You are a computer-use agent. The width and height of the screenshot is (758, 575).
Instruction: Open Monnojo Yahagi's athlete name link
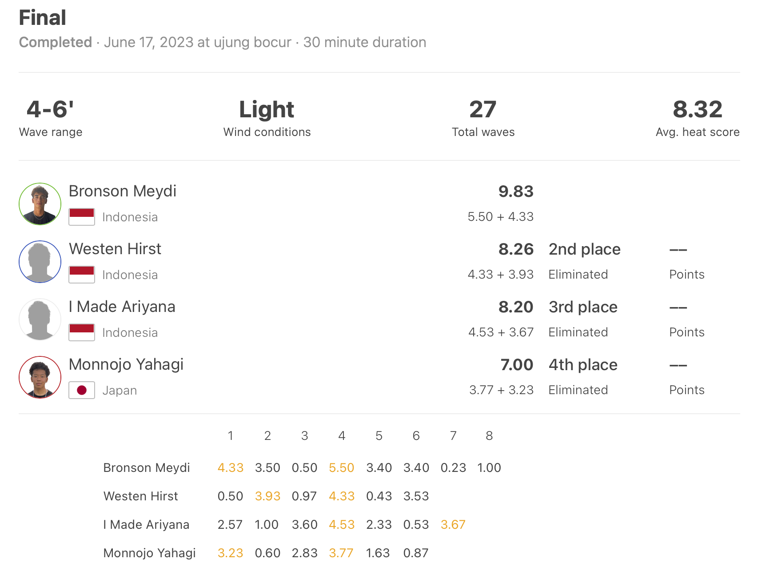tap(126, 365)
